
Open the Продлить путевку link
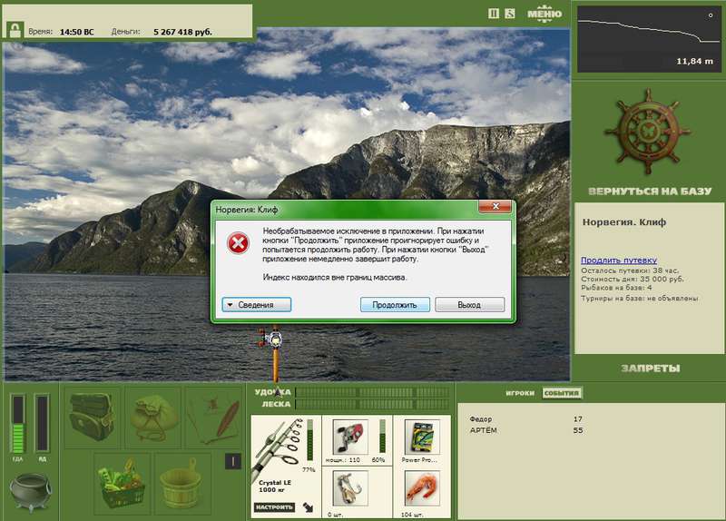pos(619,260)
